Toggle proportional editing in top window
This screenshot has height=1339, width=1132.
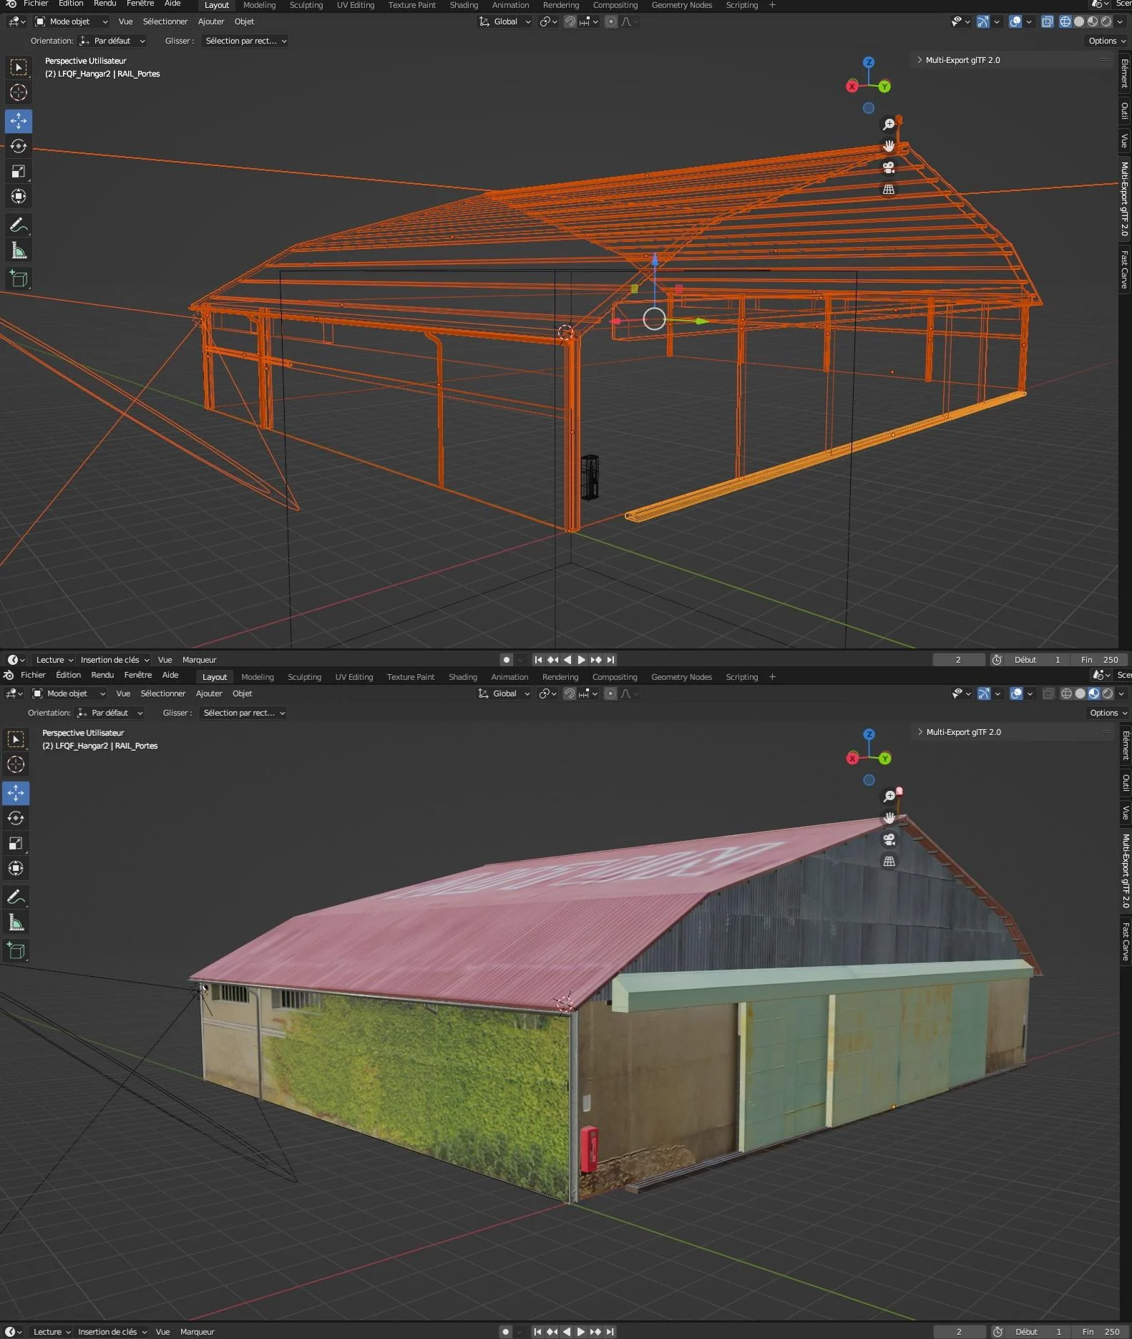[610, 21]
